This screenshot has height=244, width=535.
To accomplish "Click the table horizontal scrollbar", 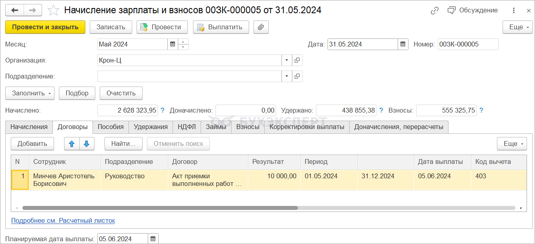I will point(160,208).
